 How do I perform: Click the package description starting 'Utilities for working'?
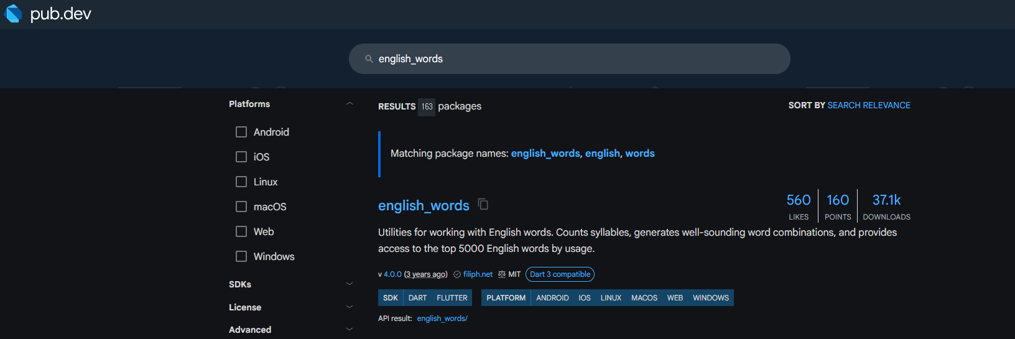(x=637, y=240)
